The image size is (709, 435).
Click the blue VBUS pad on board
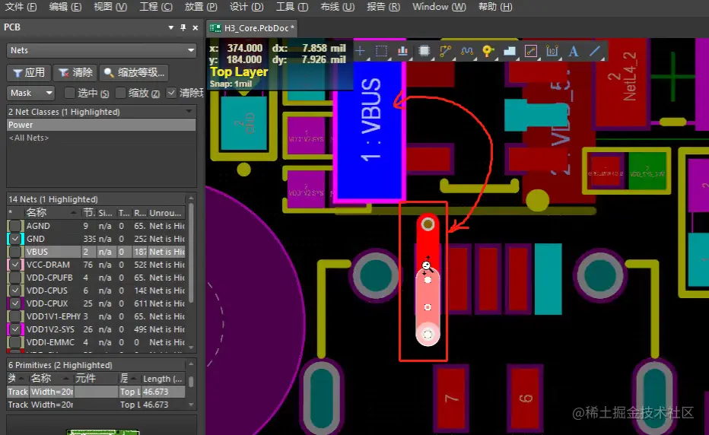pos(369,131)
